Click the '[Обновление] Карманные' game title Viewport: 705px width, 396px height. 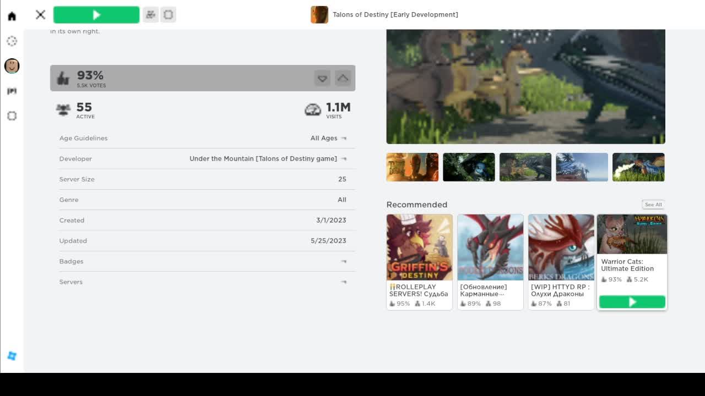pos(484,290)
